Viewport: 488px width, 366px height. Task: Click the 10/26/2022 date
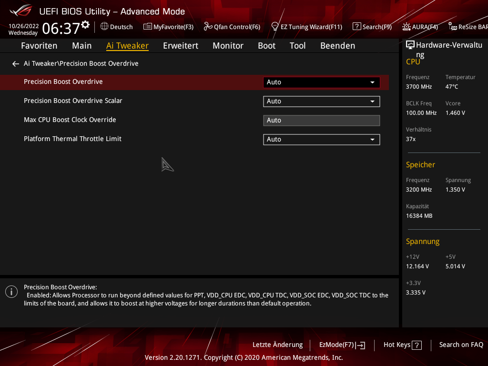click(x=24, y=26)
